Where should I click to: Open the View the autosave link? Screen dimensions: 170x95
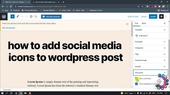pyautogui.click(x=8, y=28)
